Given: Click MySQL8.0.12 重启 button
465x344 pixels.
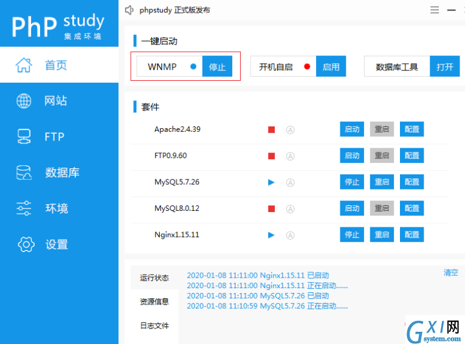Looking at the screenshot, I should (x=382, y=208).
